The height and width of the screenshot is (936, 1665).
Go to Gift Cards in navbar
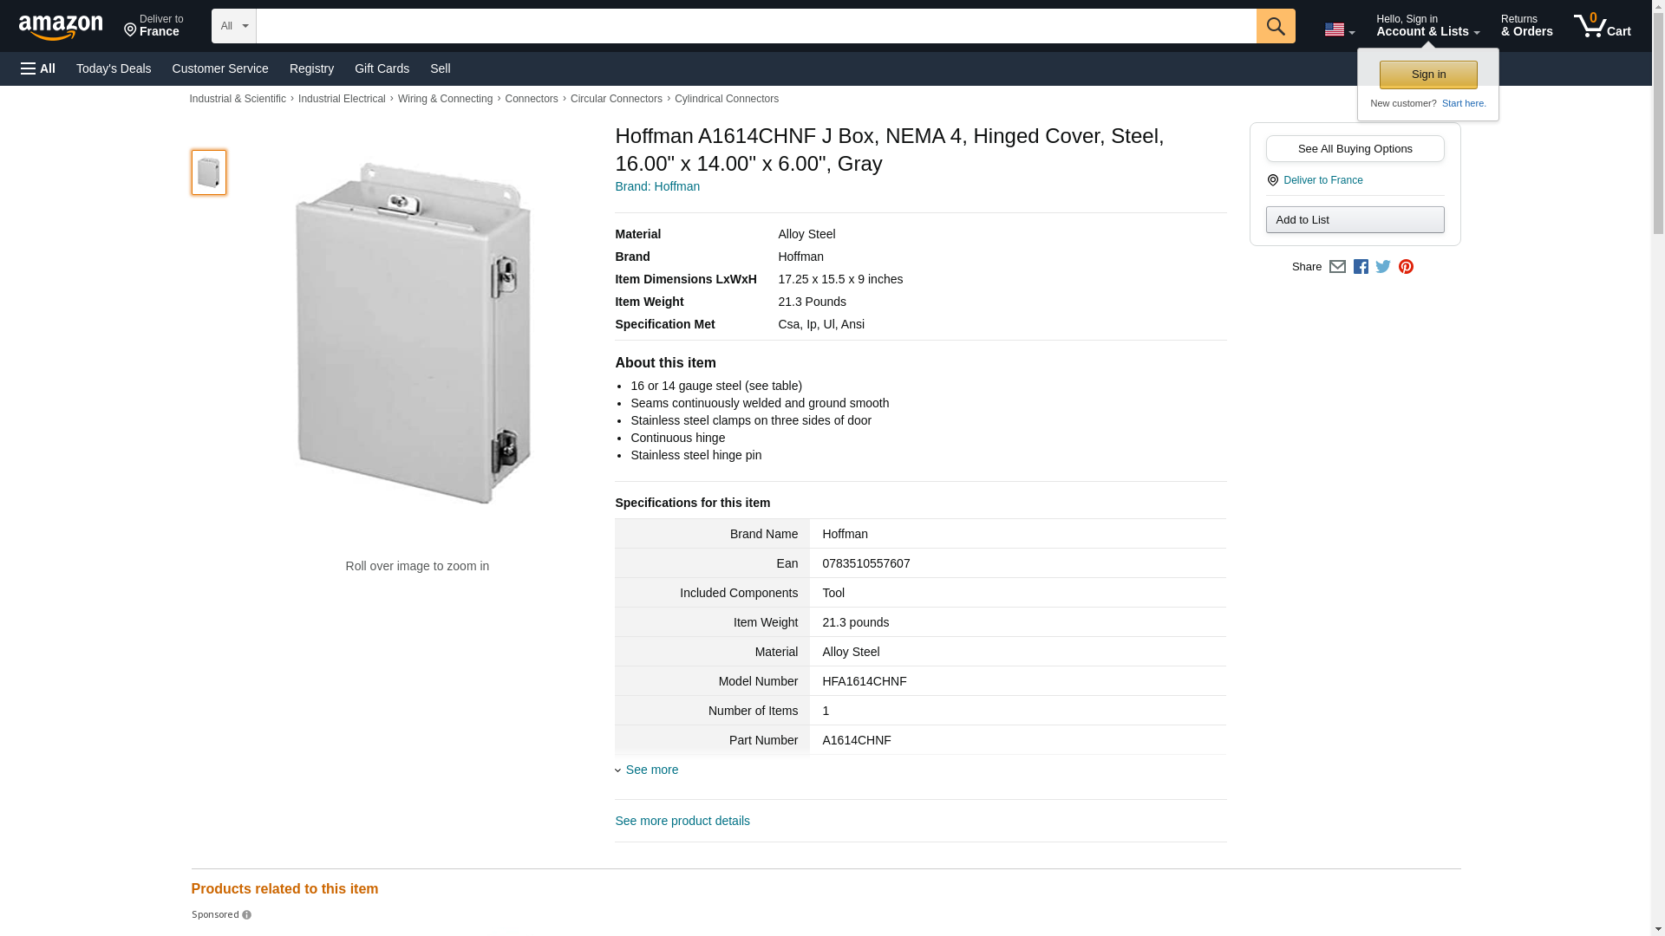382,68
